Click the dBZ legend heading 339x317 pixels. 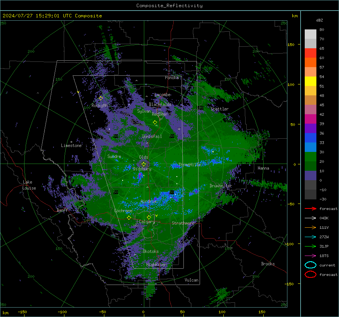(x=319, y=20)
